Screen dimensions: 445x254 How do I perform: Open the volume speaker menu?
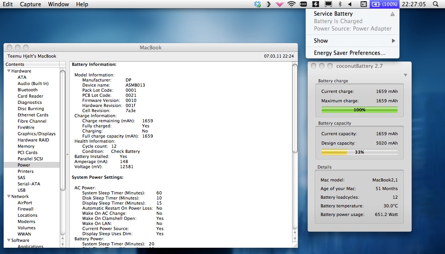350,4
